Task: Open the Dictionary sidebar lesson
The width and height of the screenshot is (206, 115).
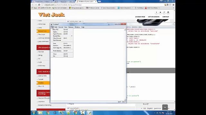Action: (x=42, y=66)
